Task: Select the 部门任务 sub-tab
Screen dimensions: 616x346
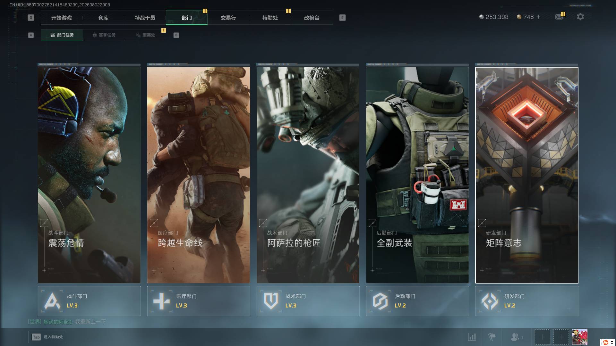Action: point(62,35)
